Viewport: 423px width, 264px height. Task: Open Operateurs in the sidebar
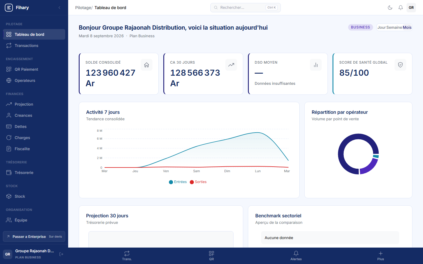coord(34,80)
